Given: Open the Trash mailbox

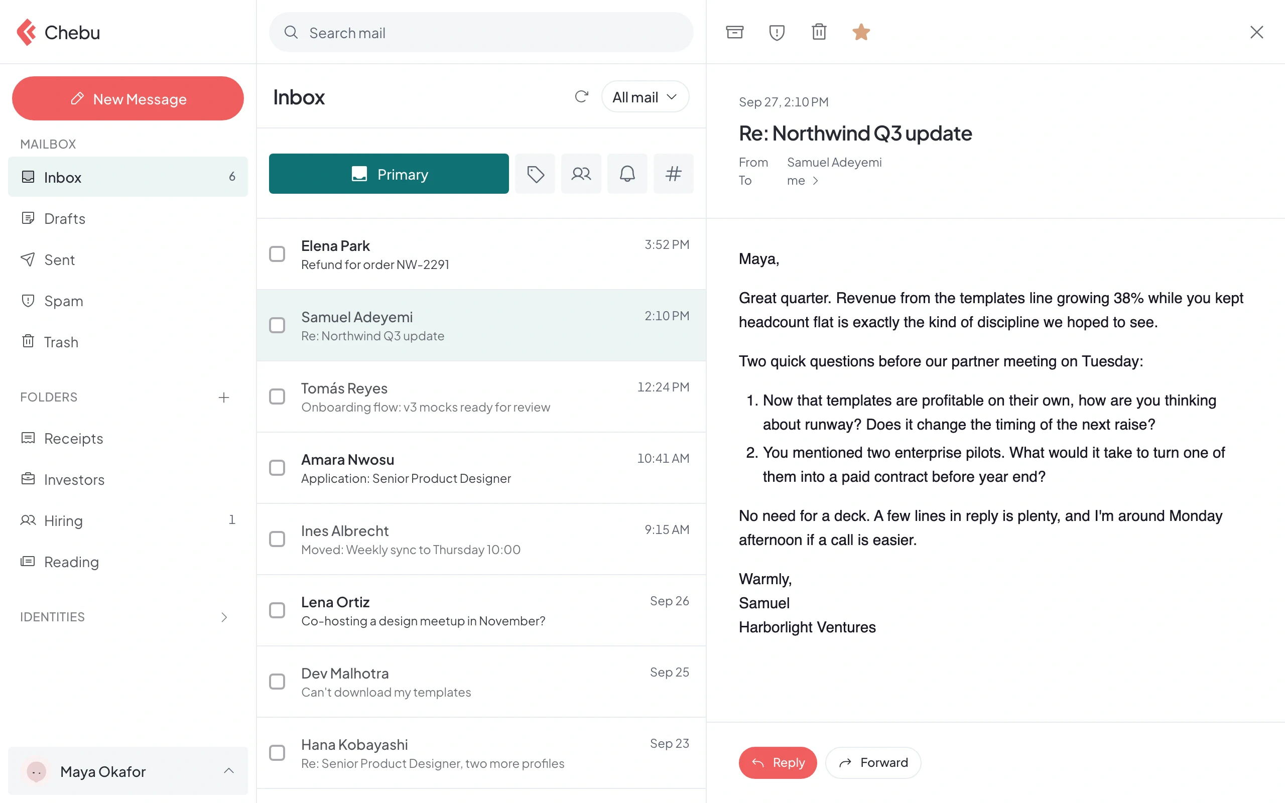Looking at the screenshot, I should [128, 342].
